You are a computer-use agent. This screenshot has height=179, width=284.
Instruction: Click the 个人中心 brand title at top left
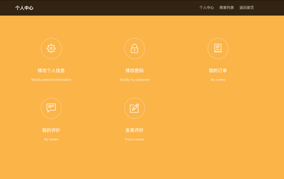click(x=24, y=8)
